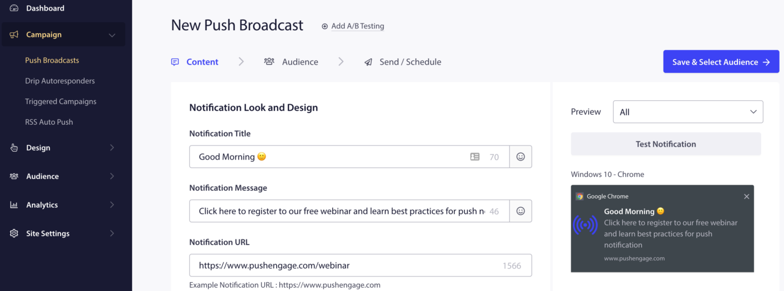Open the Preview platform dropdown

click(688, 112)
